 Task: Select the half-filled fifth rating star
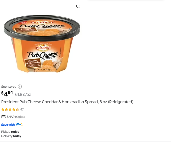tap(17, 109)
